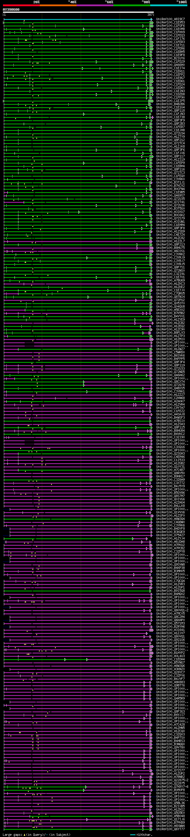Select the UniRef100_C1E967 entry

pos(170,78)
